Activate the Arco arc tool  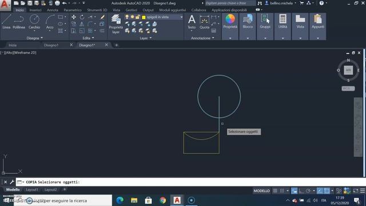[50, 22]
